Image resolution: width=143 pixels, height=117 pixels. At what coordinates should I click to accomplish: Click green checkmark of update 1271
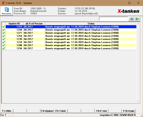4,33
